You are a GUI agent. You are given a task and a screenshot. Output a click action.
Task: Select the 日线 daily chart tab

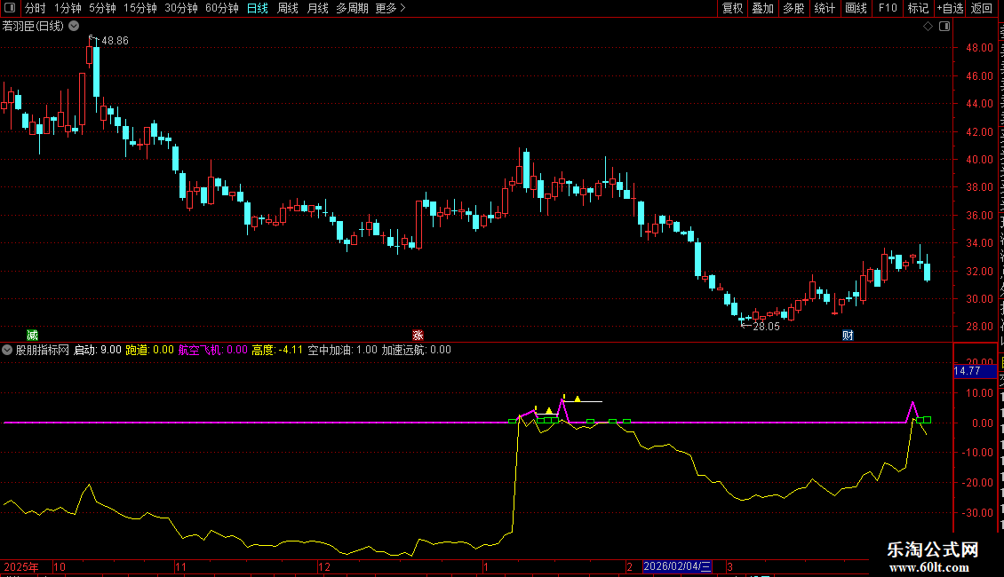258,8
